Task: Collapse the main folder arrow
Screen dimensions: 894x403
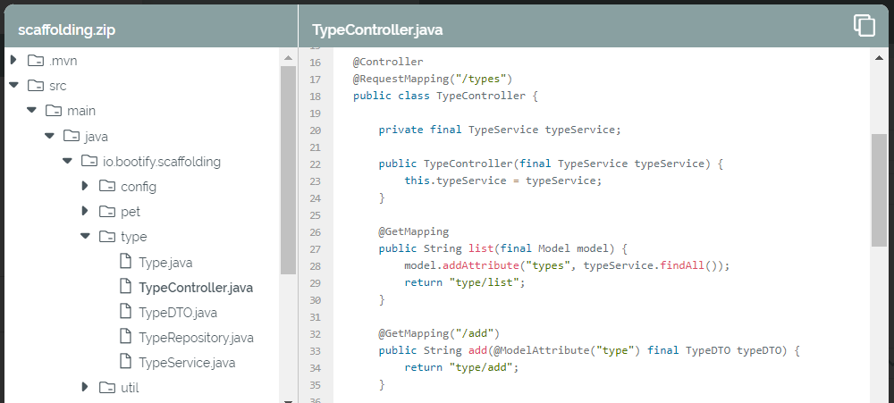Action: [x=32, y=110]
